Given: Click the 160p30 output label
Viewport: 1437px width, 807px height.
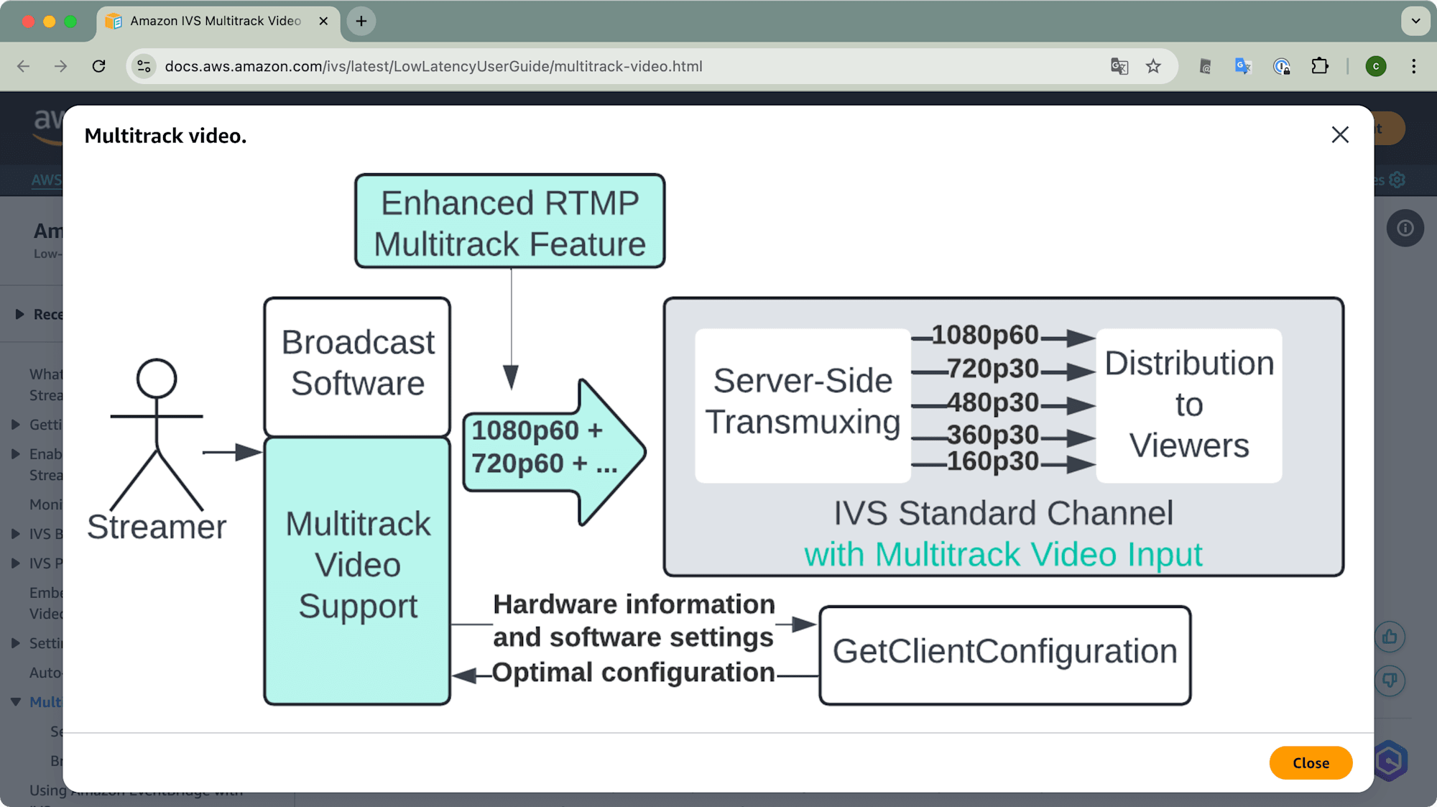Looking at the screenshot, I should coord(992,461).
